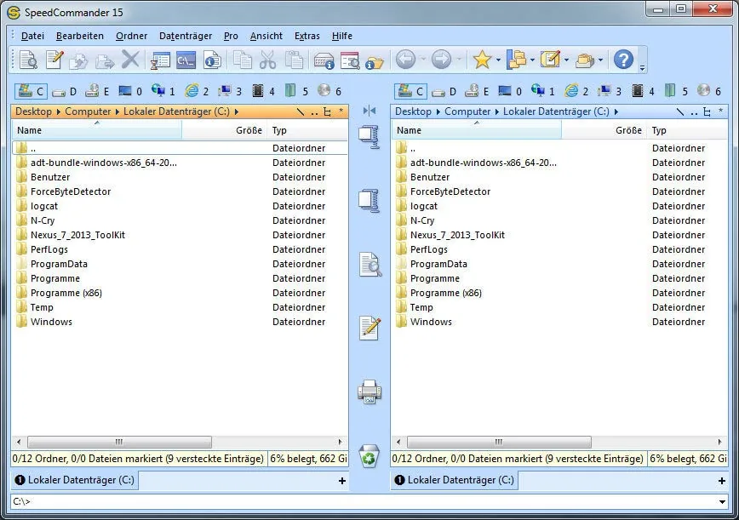Click the left pane horizontal scrollbar
Screen dimensions: 739x520
pyautogui.click(x=179, y=442)
